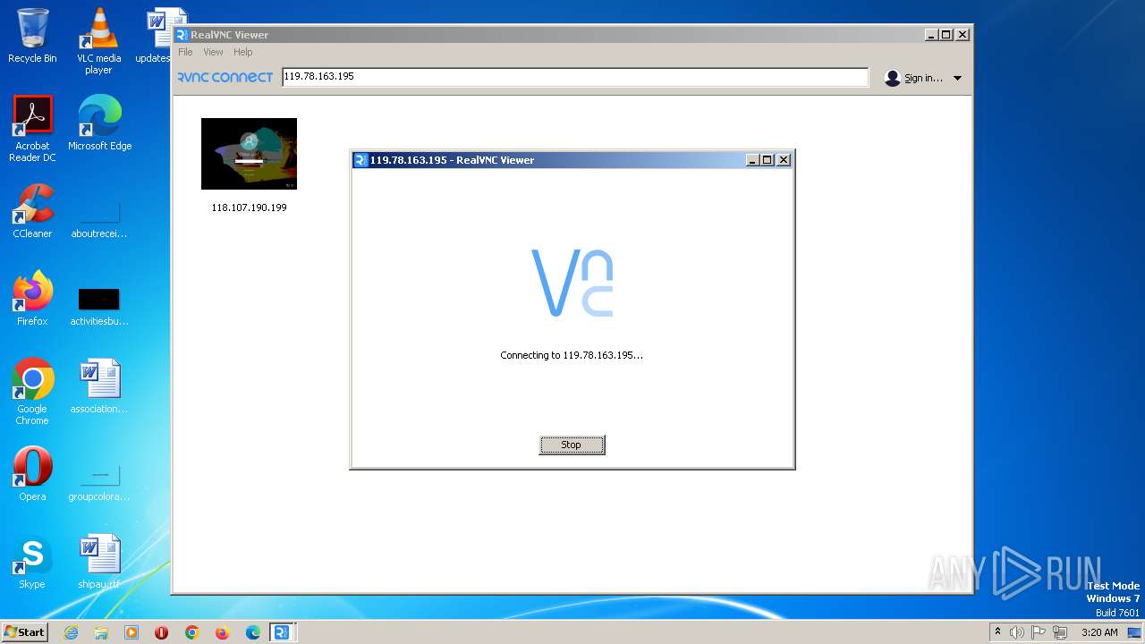Show hidden system tray icons
Viewport: 1145px width, 644px height.
point(997,632)
